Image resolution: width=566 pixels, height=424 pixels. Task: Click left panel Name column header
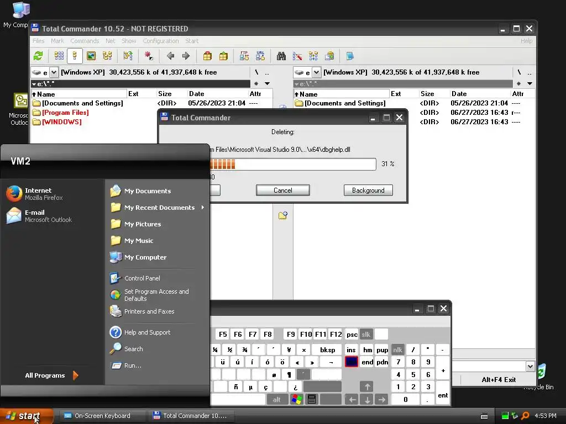coord(78,94)
